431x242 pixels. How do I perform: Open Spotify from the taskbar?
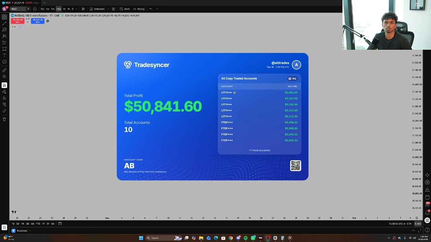click(x=245, y=238)
